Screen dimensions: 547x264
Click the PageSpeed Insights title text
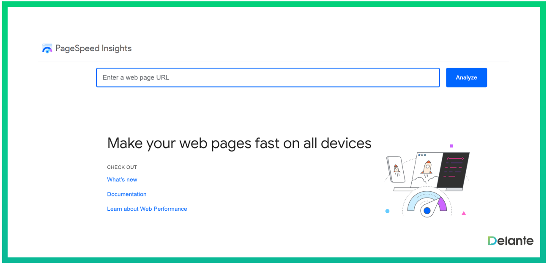coord(93,49)
